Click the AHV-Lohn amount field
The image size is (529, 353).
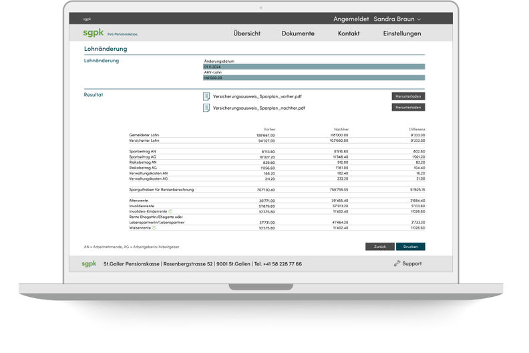(314, 78)
